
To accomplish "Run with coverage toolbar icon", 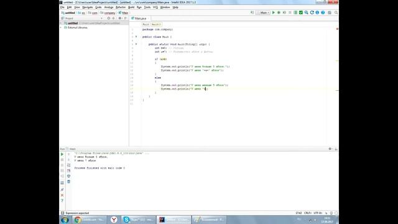I will coord(284,12).
